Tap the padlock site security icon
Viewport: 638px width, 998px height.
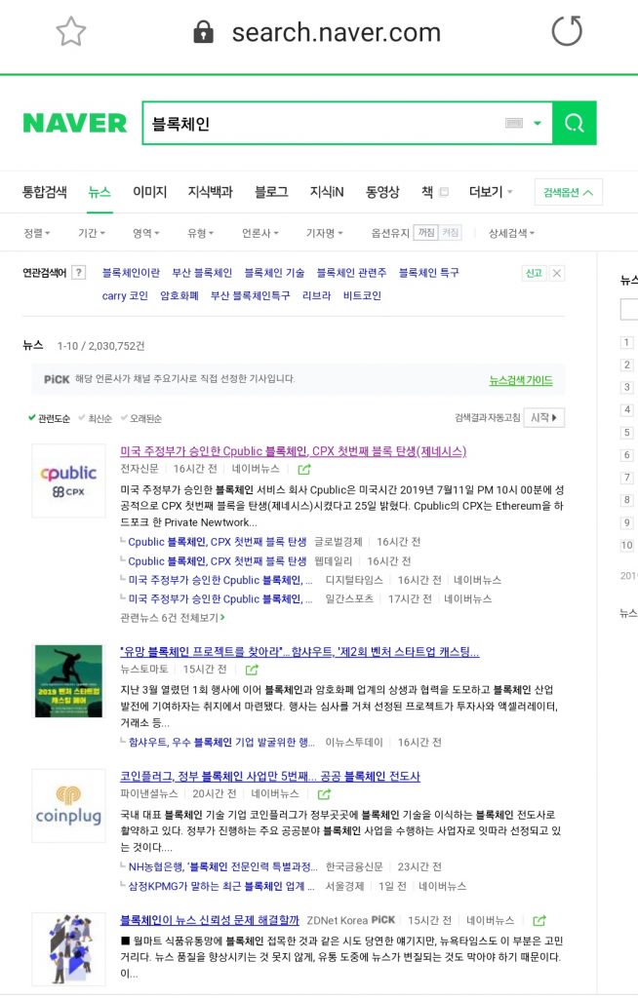click(203, 31)
